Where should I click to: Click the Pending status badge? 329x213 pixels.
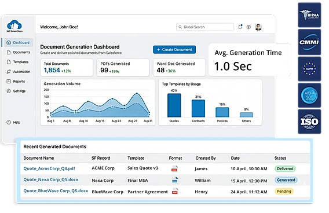[284, 191]
